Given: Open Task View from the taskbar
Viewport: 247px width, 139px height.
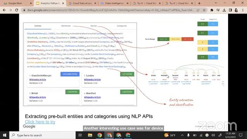Looking at the screenshot, I should (x=80, y=135).
